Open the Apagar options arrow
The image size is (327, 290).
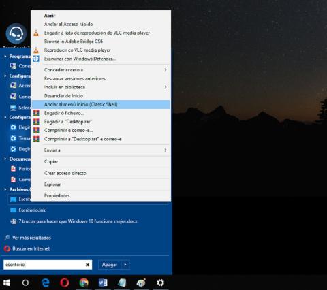(125, 265)
